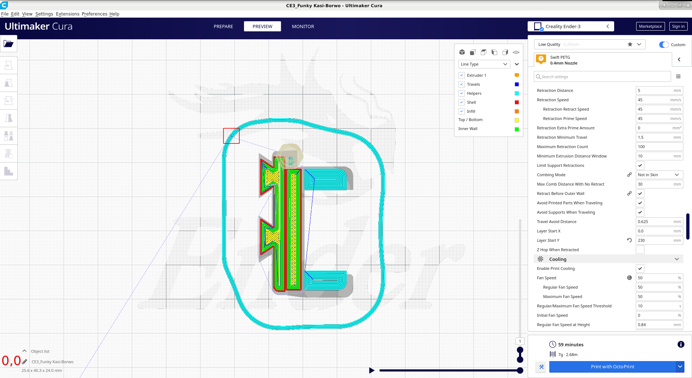Switch to the PREPARE stage
692x378 pixels.
223,26
